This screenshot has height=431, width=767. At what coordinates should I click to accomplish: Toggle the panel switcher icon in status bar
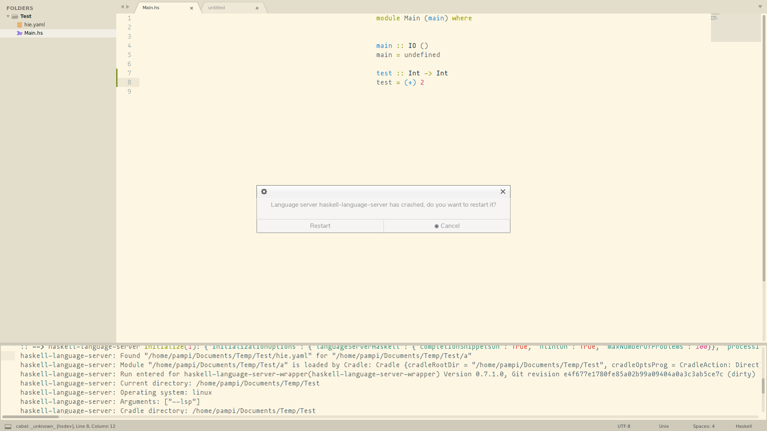(8, 426)
